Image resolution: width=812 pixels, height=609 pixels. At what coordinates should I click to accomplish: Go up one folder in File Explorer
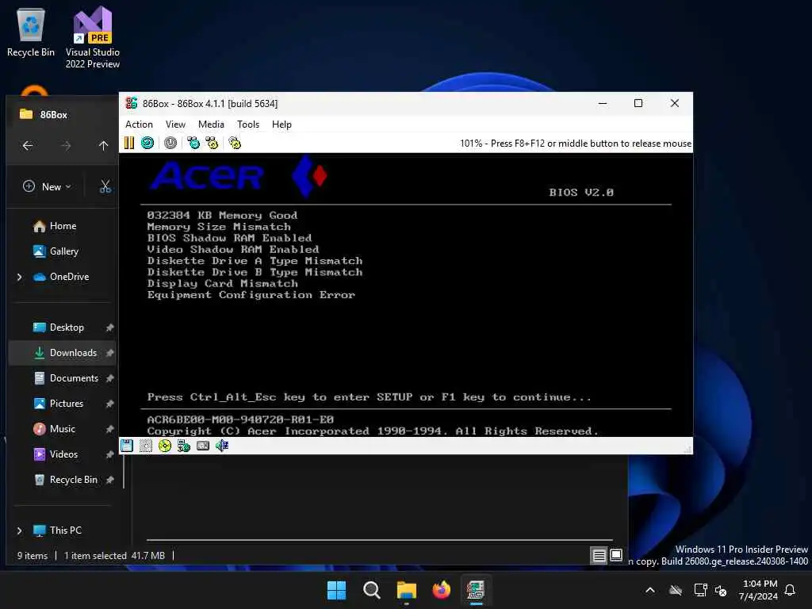104,146
